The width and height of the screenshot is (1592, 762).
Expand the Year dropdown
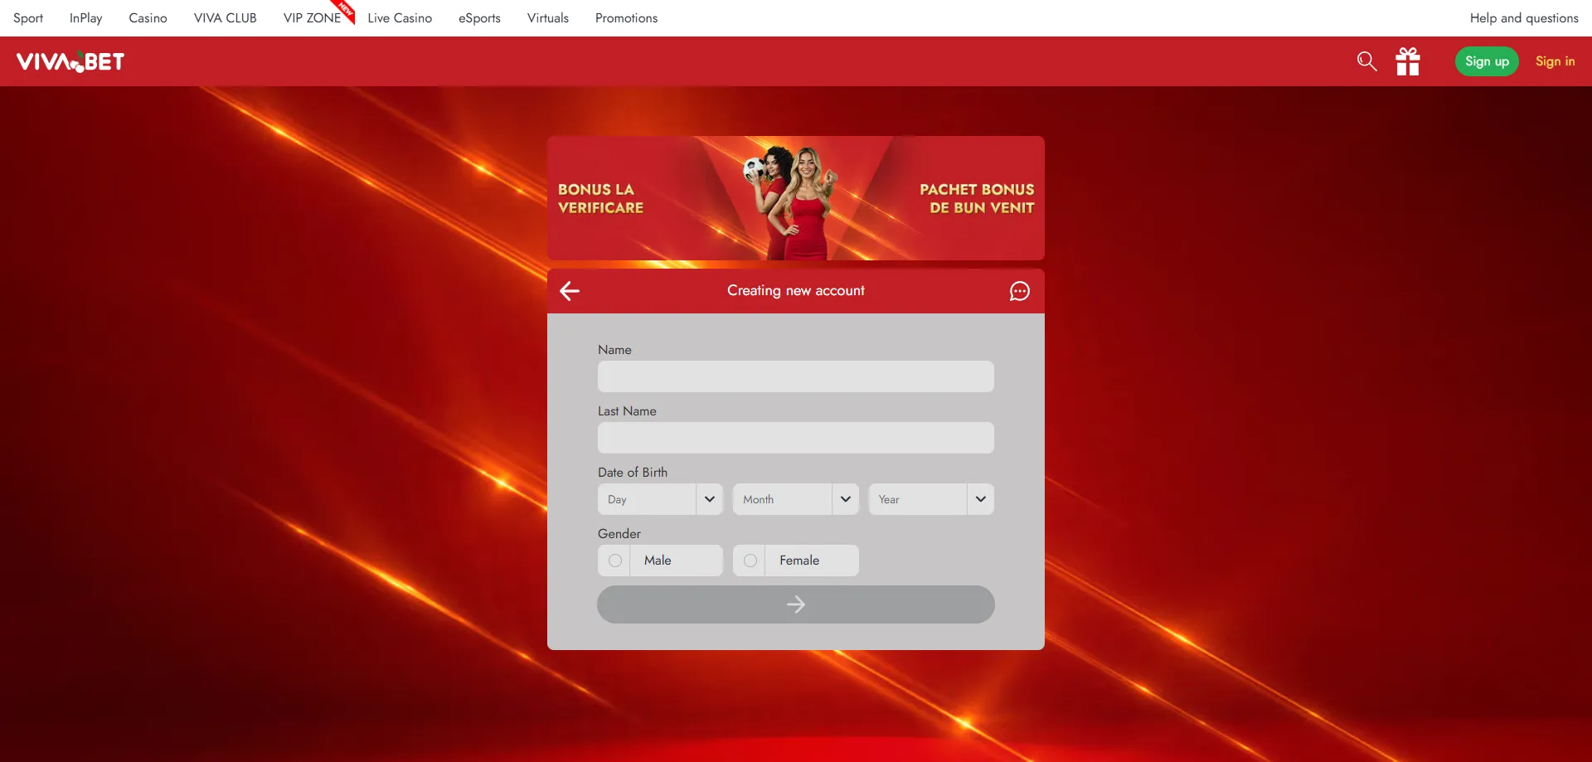(x=931, y=499)
